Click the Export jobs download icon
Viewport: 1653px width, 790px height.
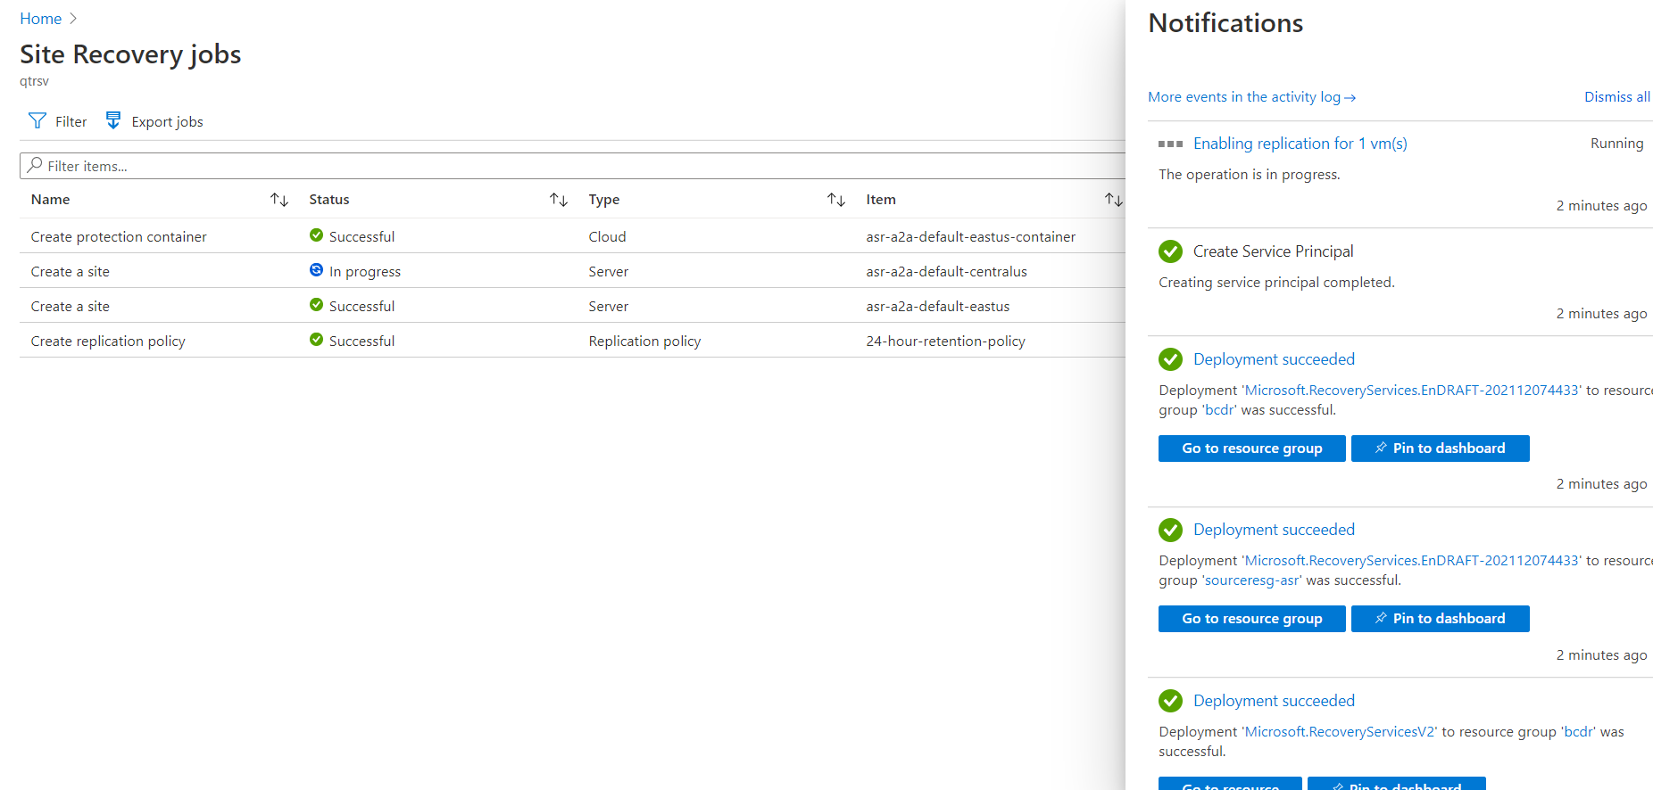113,120
